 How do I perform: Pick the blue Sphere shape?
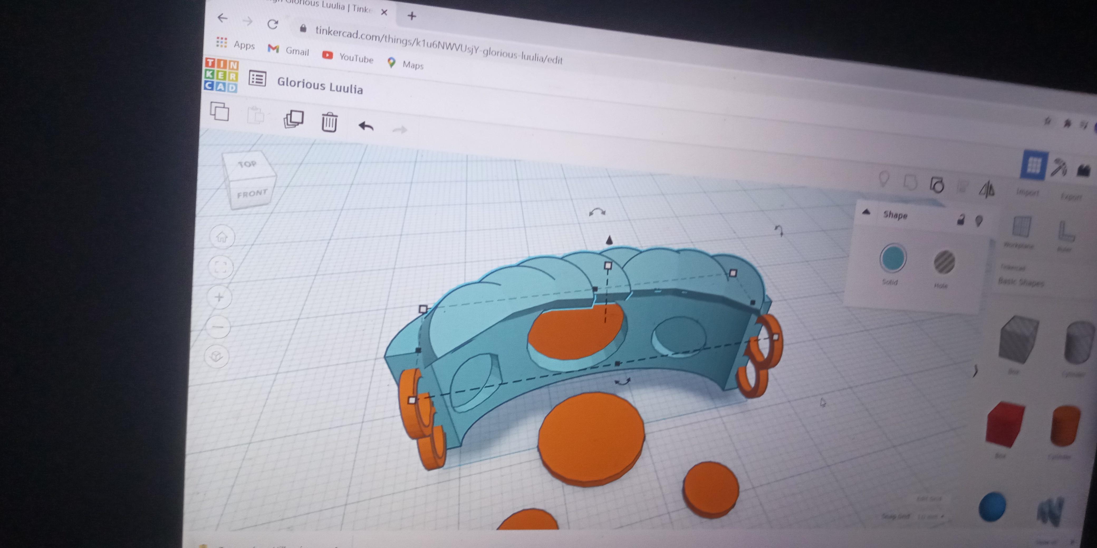click(x=992, y=507)
